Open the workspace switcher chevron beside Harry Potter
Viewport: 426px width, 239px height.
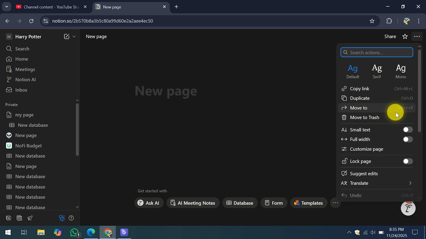point(74,37)
